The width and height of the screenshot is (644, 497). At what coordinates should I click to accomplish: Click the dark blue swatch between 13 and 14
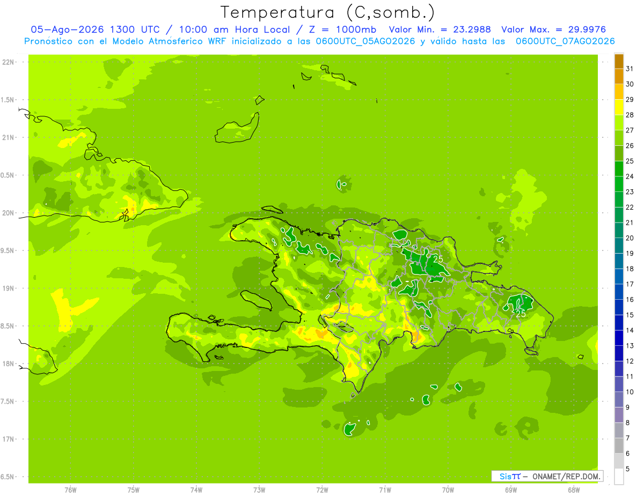pos(619,338)
